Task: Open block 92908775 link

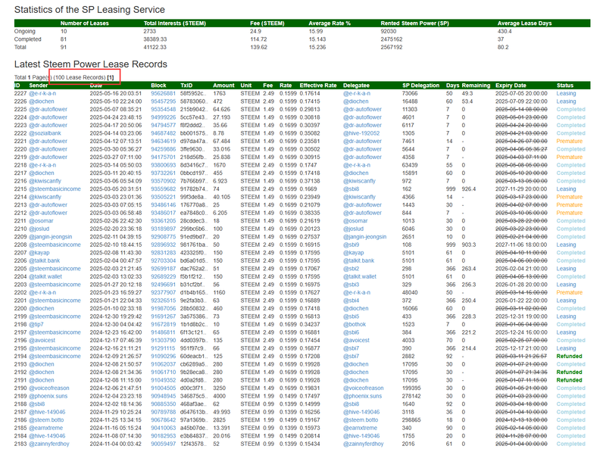Action: [163, 236]
